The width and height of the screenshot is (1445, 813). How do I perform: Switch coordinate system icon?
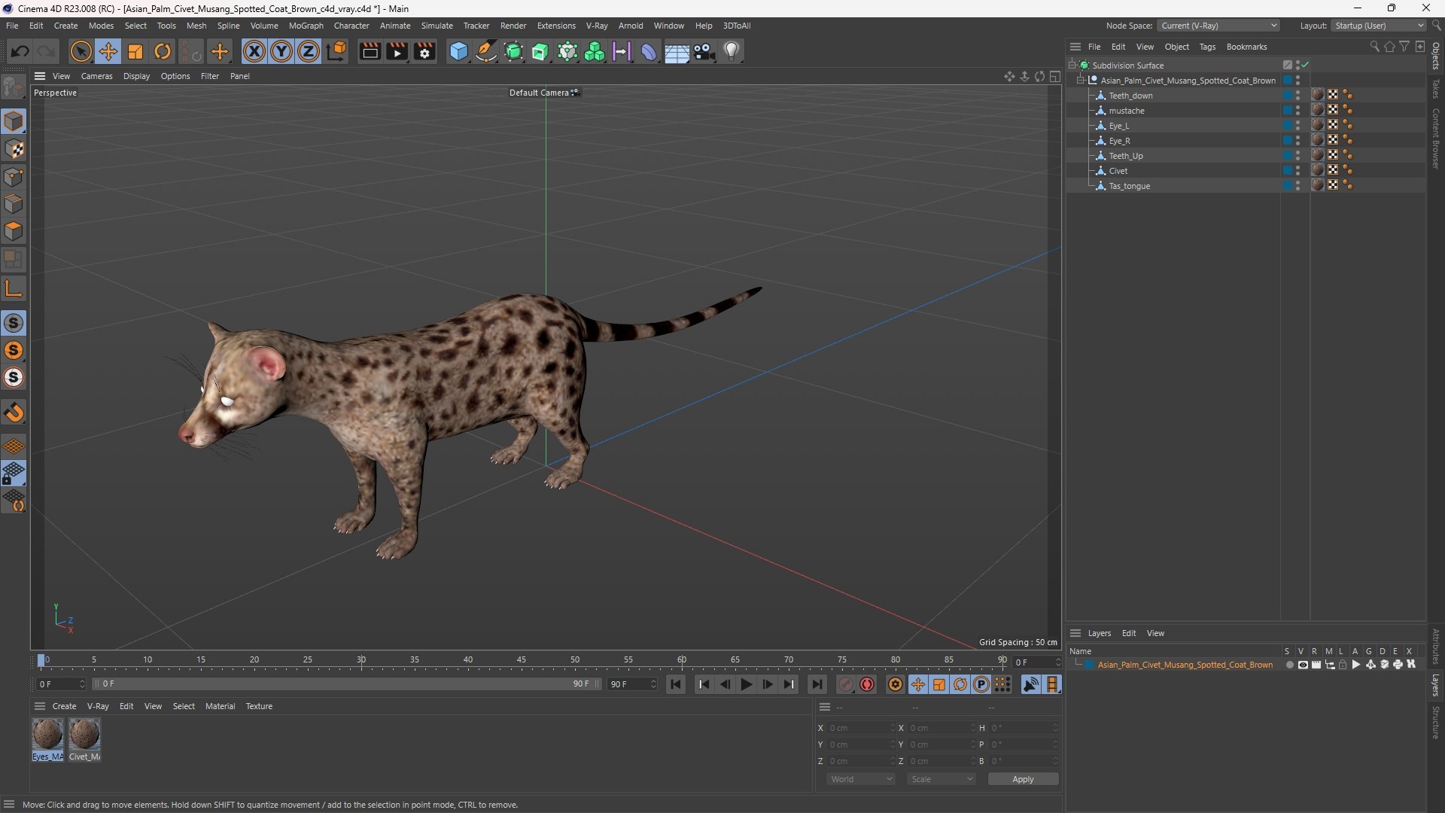tap(337, 51)
